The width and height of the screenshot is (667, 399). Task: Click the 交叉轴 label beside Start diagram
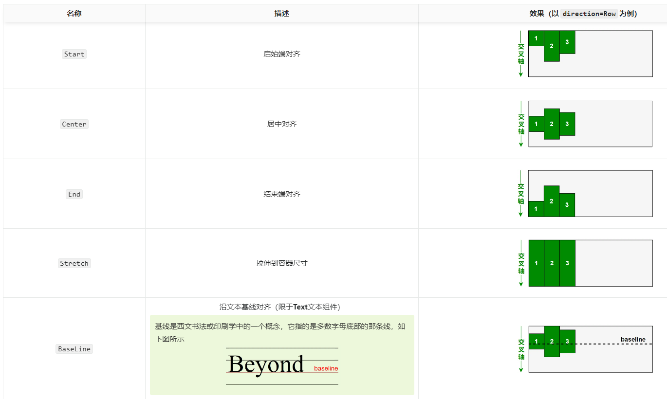pyautogui.click(x=521, y=54)
